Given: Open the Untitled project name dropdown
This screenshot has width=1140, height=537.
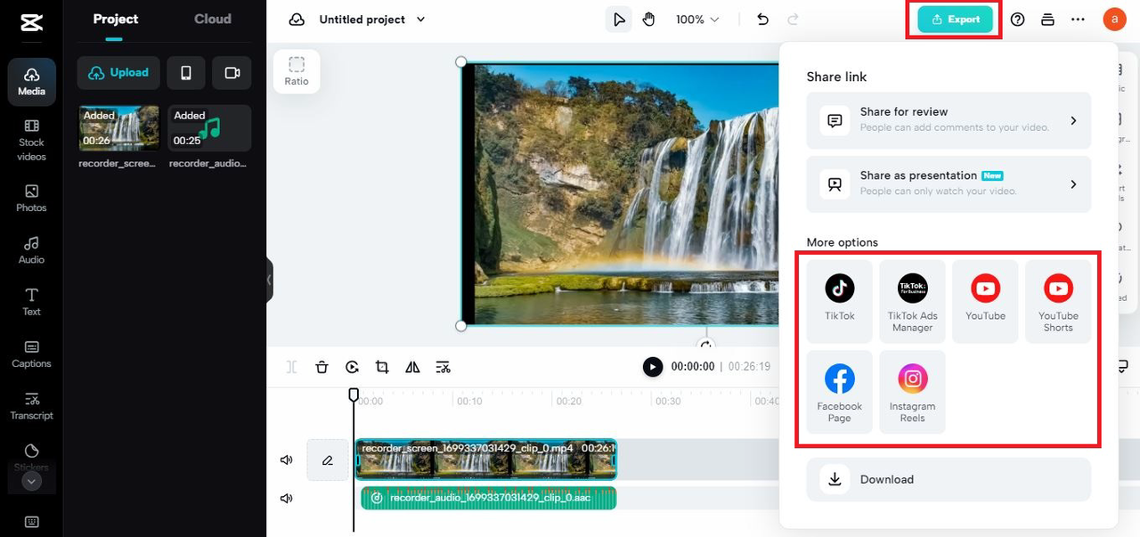Looking at the screenshot, I should [x=372, y=20].
